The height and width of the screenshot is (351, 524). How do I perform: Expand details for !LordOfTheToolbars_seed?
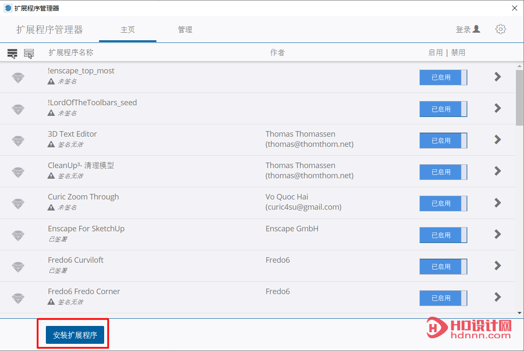click(498, 108)
